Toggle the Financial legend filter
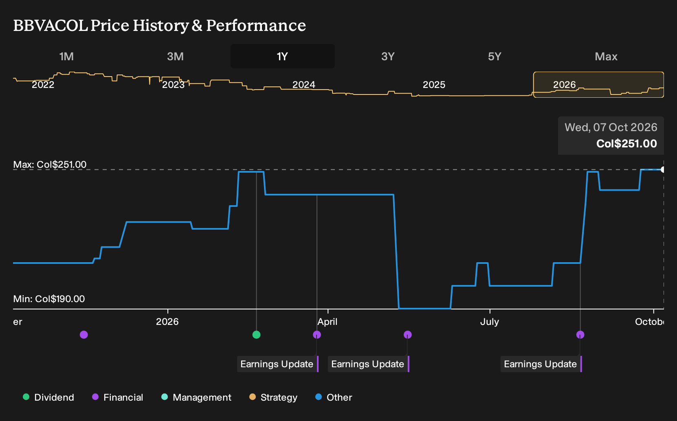 click(x=117, y=397)
